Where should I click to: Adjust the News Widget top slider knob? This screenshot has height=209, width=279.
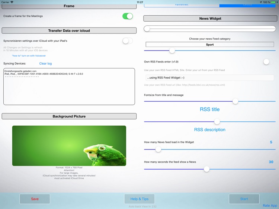point(147,29)
